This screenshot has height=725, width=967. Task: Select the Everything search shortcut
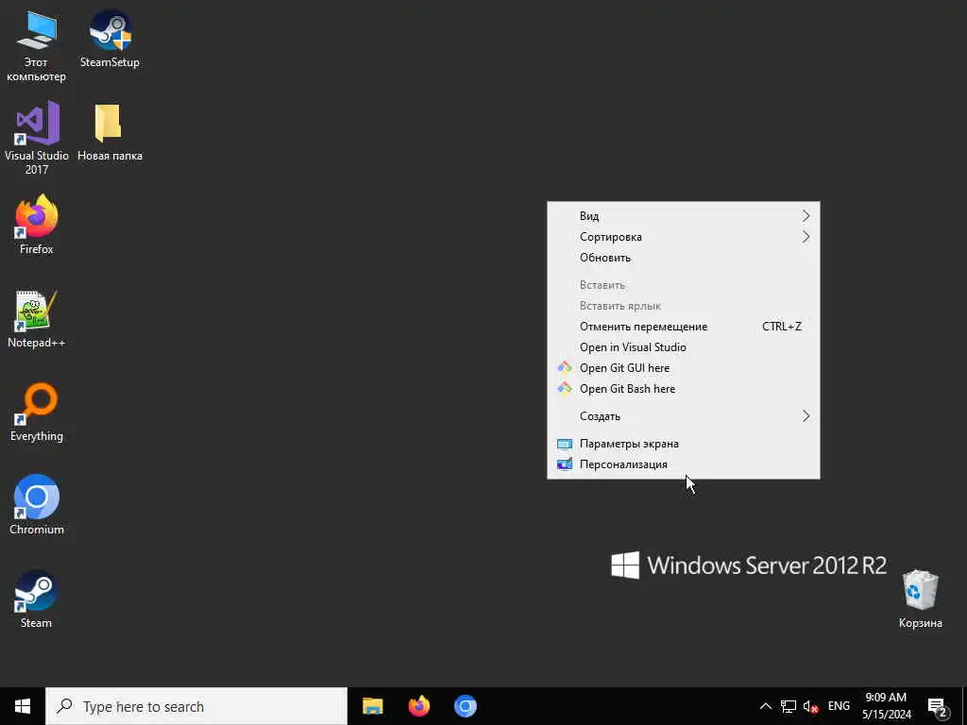37,413
